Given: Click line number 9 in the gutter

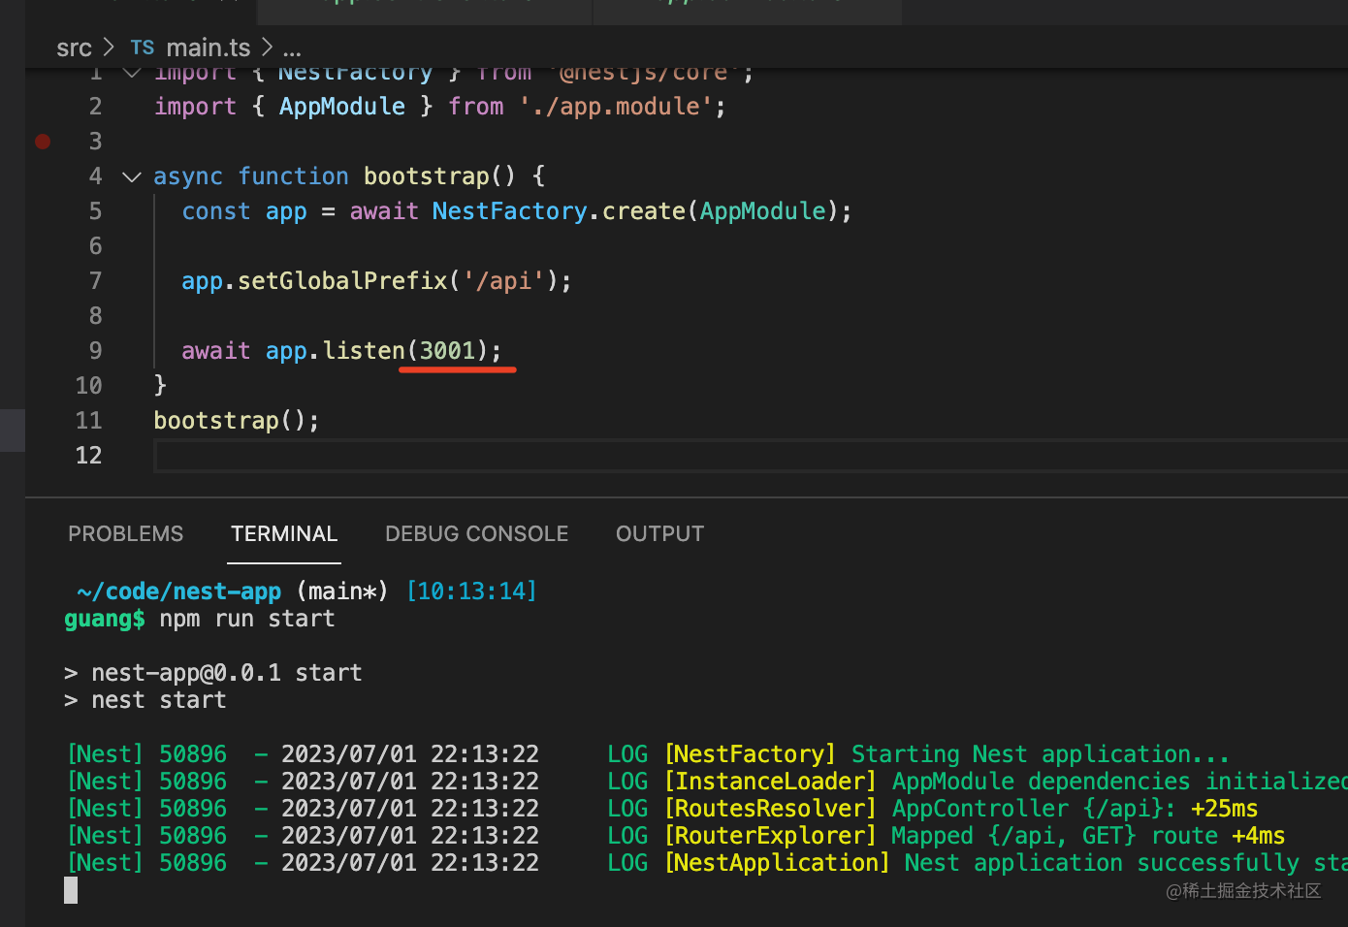Looking at the screenshot, I should point(95,351).
